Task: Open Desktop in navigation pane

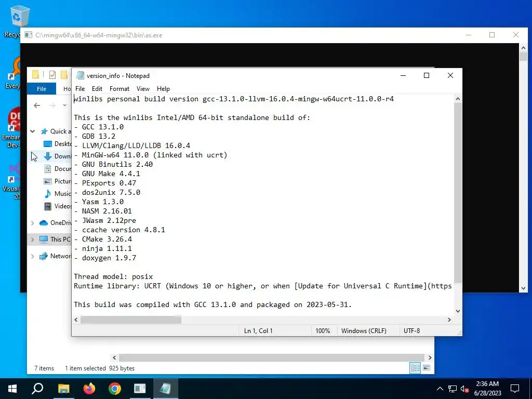Action: pos(58,144)
